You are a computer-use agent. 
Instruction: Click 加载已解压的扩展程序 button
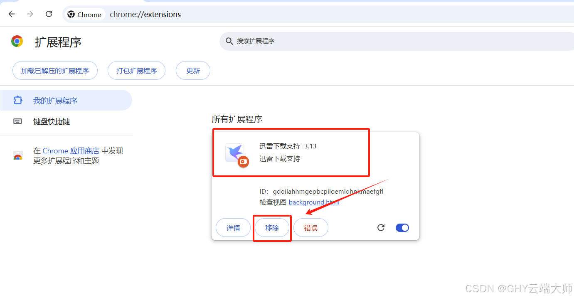point(55,71)
